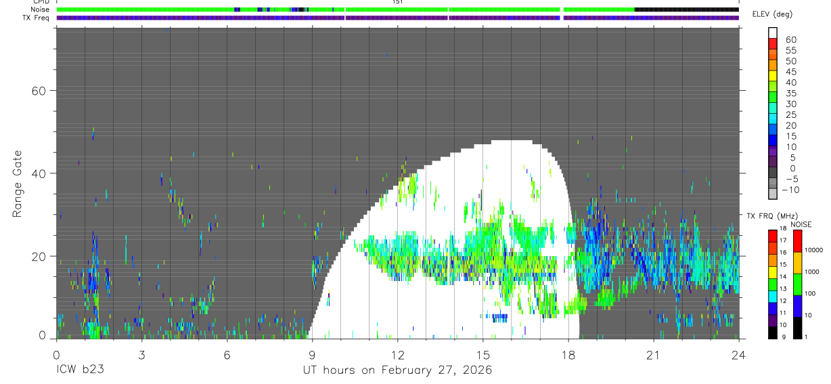The image size is (831, 384).
Task: Pick the orange swatch of the NOISE legend
Action: pos(797,262)
